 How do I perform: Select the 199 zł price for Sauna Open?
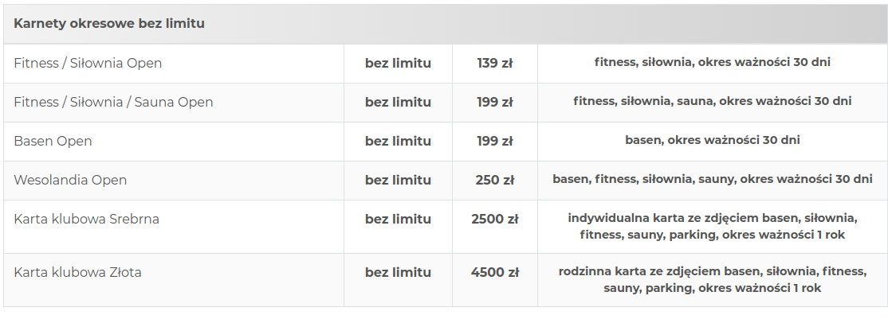[x=495, y=103]
